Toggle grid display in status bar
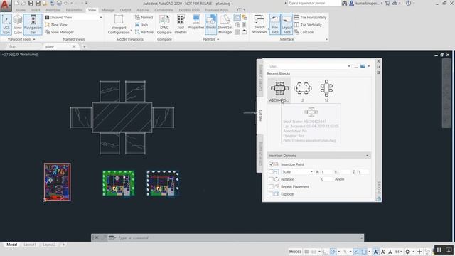Viewport: 455px width, 256px height. point(306,252)
